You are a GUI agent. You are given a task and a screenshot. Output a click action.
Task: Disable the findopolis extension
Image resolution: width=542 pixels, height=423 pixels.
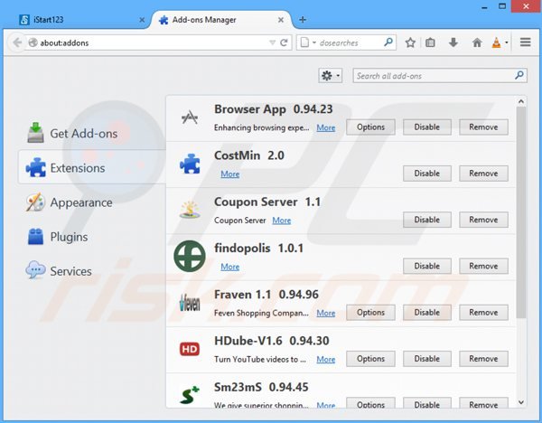427,266
